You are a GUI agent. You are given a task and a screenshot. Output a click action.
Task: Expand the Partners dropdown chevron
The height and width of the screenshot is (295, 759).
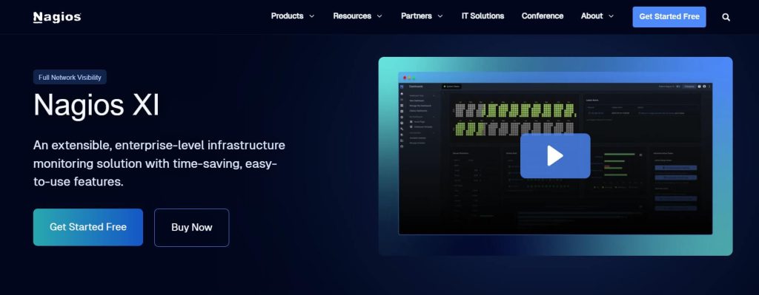coord(440,16)
